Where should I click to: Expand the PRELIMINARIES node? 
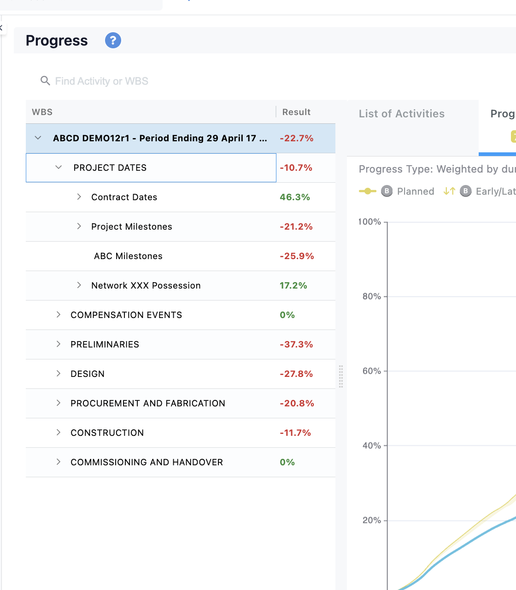click(x=59, y=344)
